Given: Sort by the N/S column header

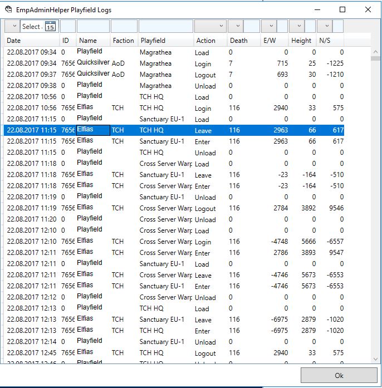Looking at the screenshot, I should 330,40.
